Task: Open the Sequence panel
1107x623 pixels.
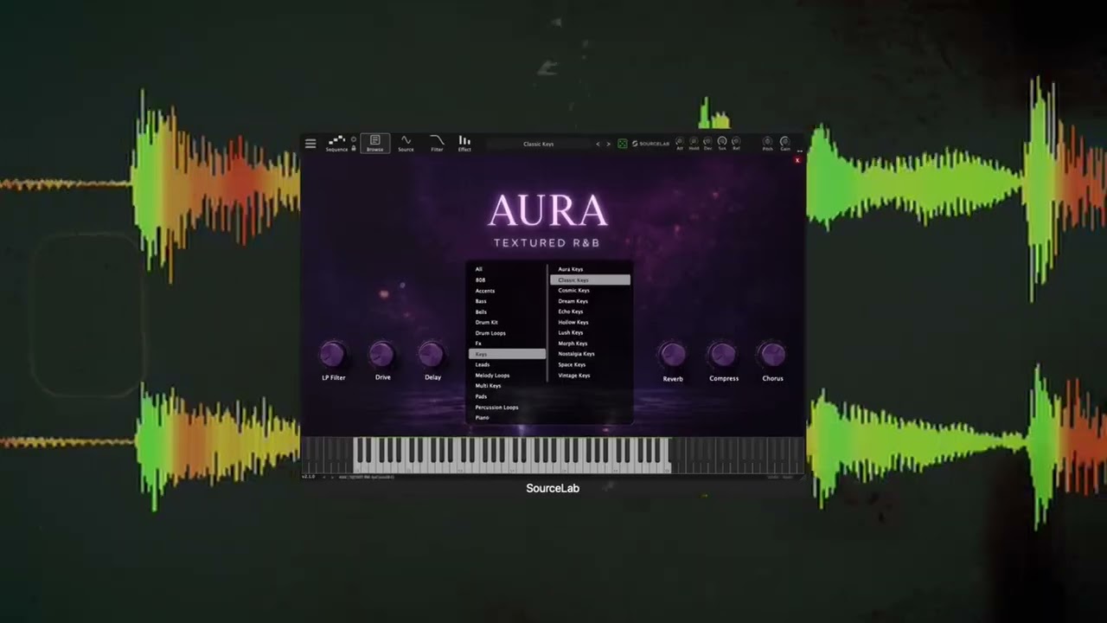Action: pos(336,143)
